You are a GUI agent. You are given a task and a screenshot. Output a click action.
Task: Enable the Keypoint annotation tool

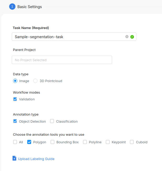(x=108, y=142)
